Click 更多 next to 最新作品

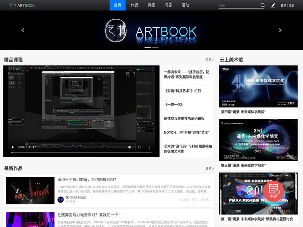[210, 169]
